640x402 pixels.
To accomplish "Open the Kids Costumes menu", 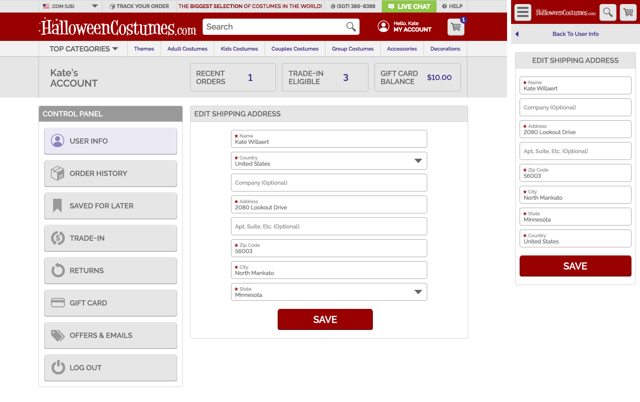I will click(239, 49).
